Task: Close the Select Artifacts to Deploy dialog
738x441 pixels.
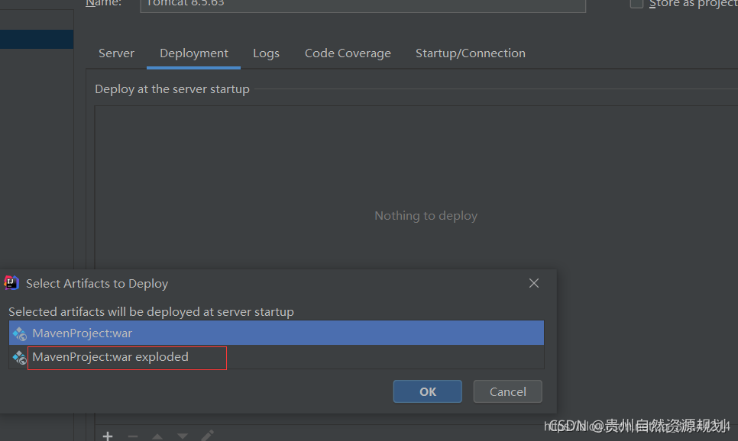Action: click(x=534, y=283)
